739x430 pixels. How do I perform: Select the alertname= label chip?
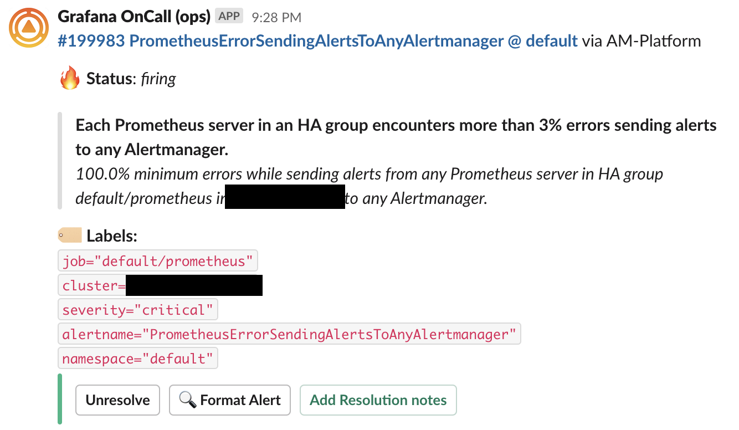click(289, 334)
